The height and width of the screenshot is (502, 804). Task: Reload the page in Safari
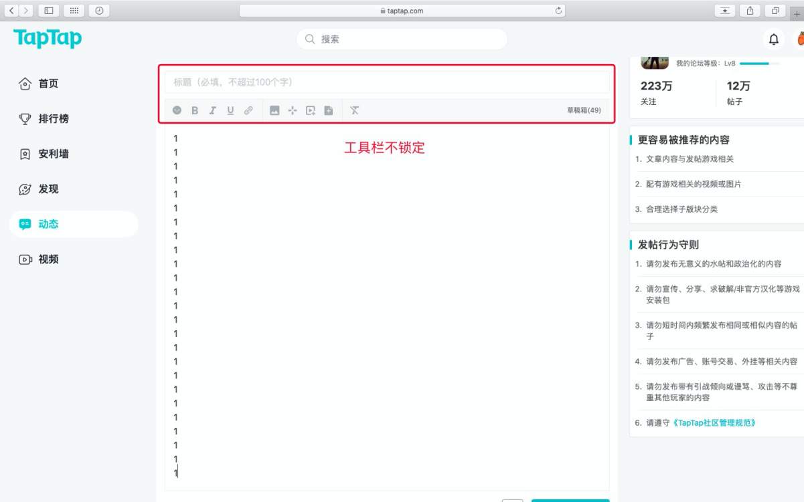point(558,11)
